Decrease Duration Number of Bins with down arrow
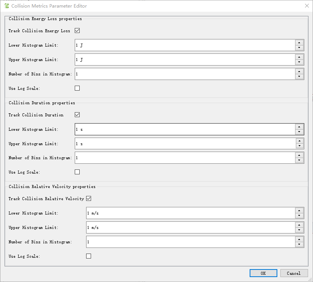The height and width of the screenshot is (282, 313). pos(299,161)
